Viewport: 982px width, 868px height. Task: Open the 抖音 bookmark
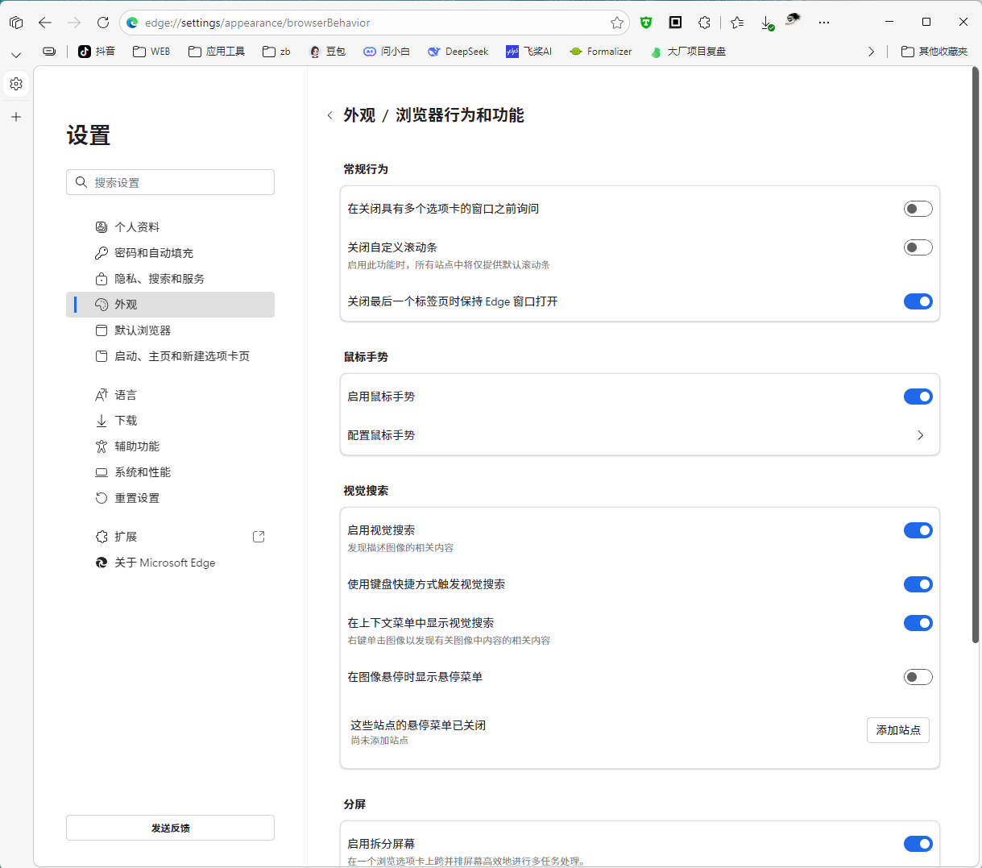[x=97, y=52]
